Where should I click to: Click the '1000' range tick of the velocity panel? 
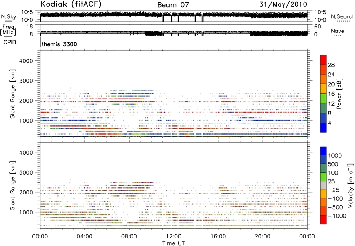pos(26,212)
